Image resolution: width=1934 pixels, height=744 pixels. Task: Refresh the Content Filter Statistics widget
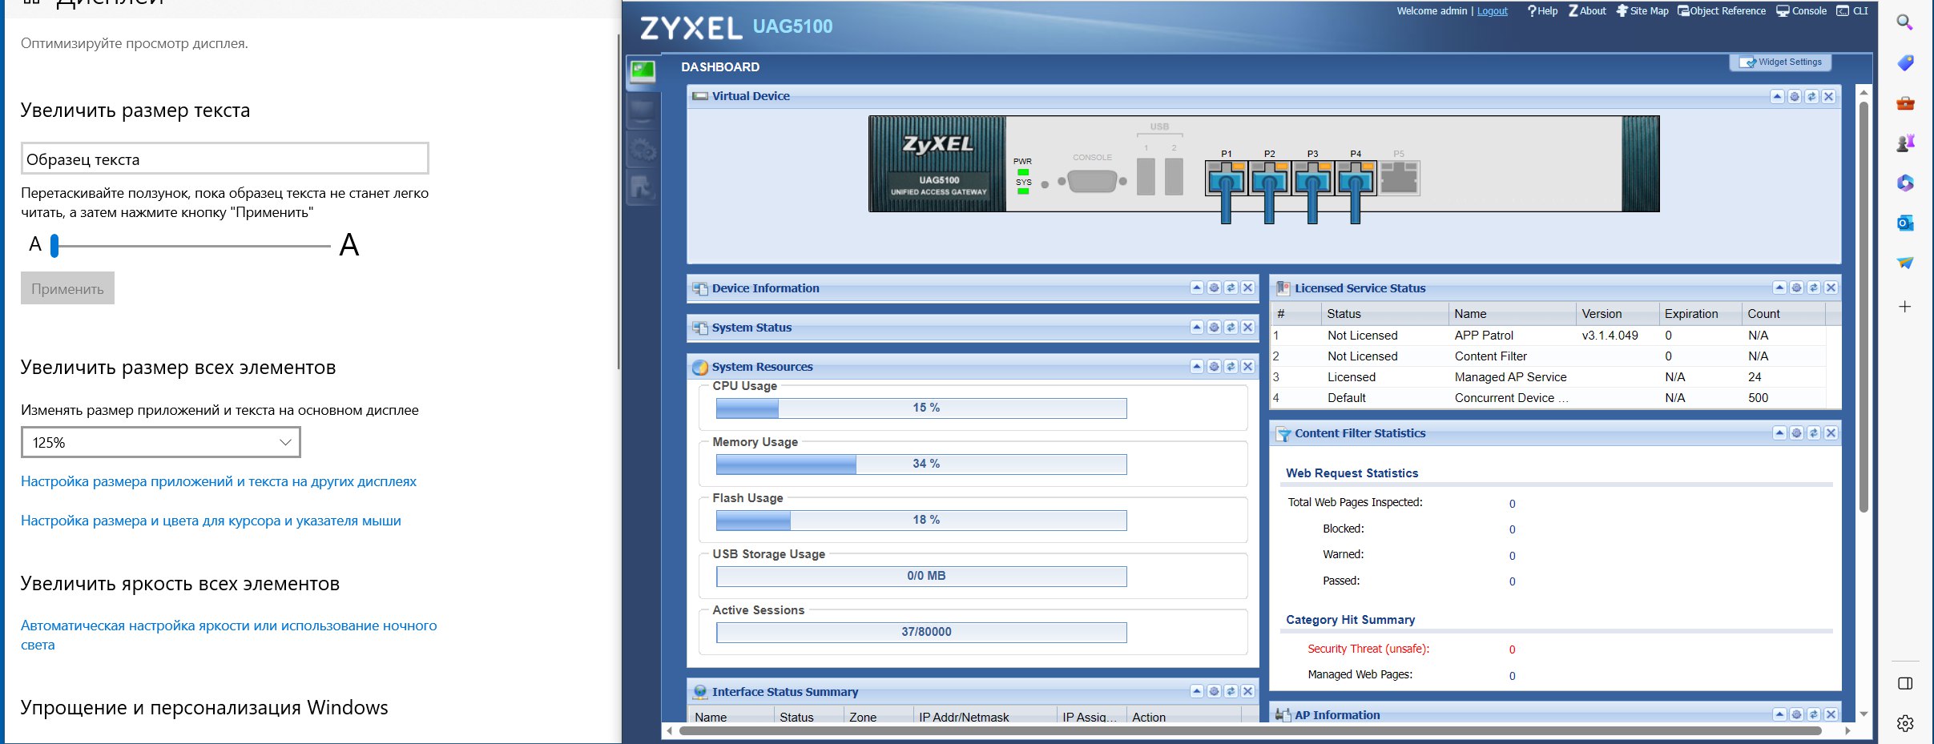[1814, 433]
